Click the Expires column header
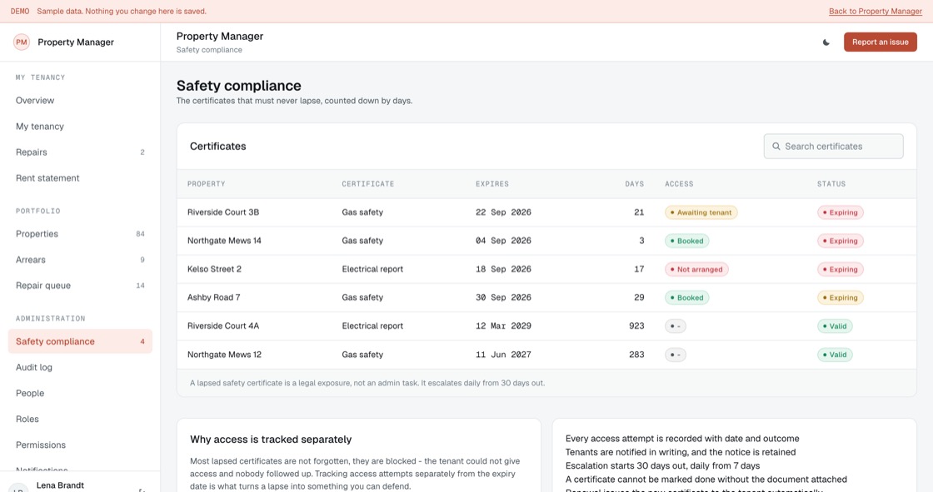This screenshot has height=492, width=933. [492, 184]
